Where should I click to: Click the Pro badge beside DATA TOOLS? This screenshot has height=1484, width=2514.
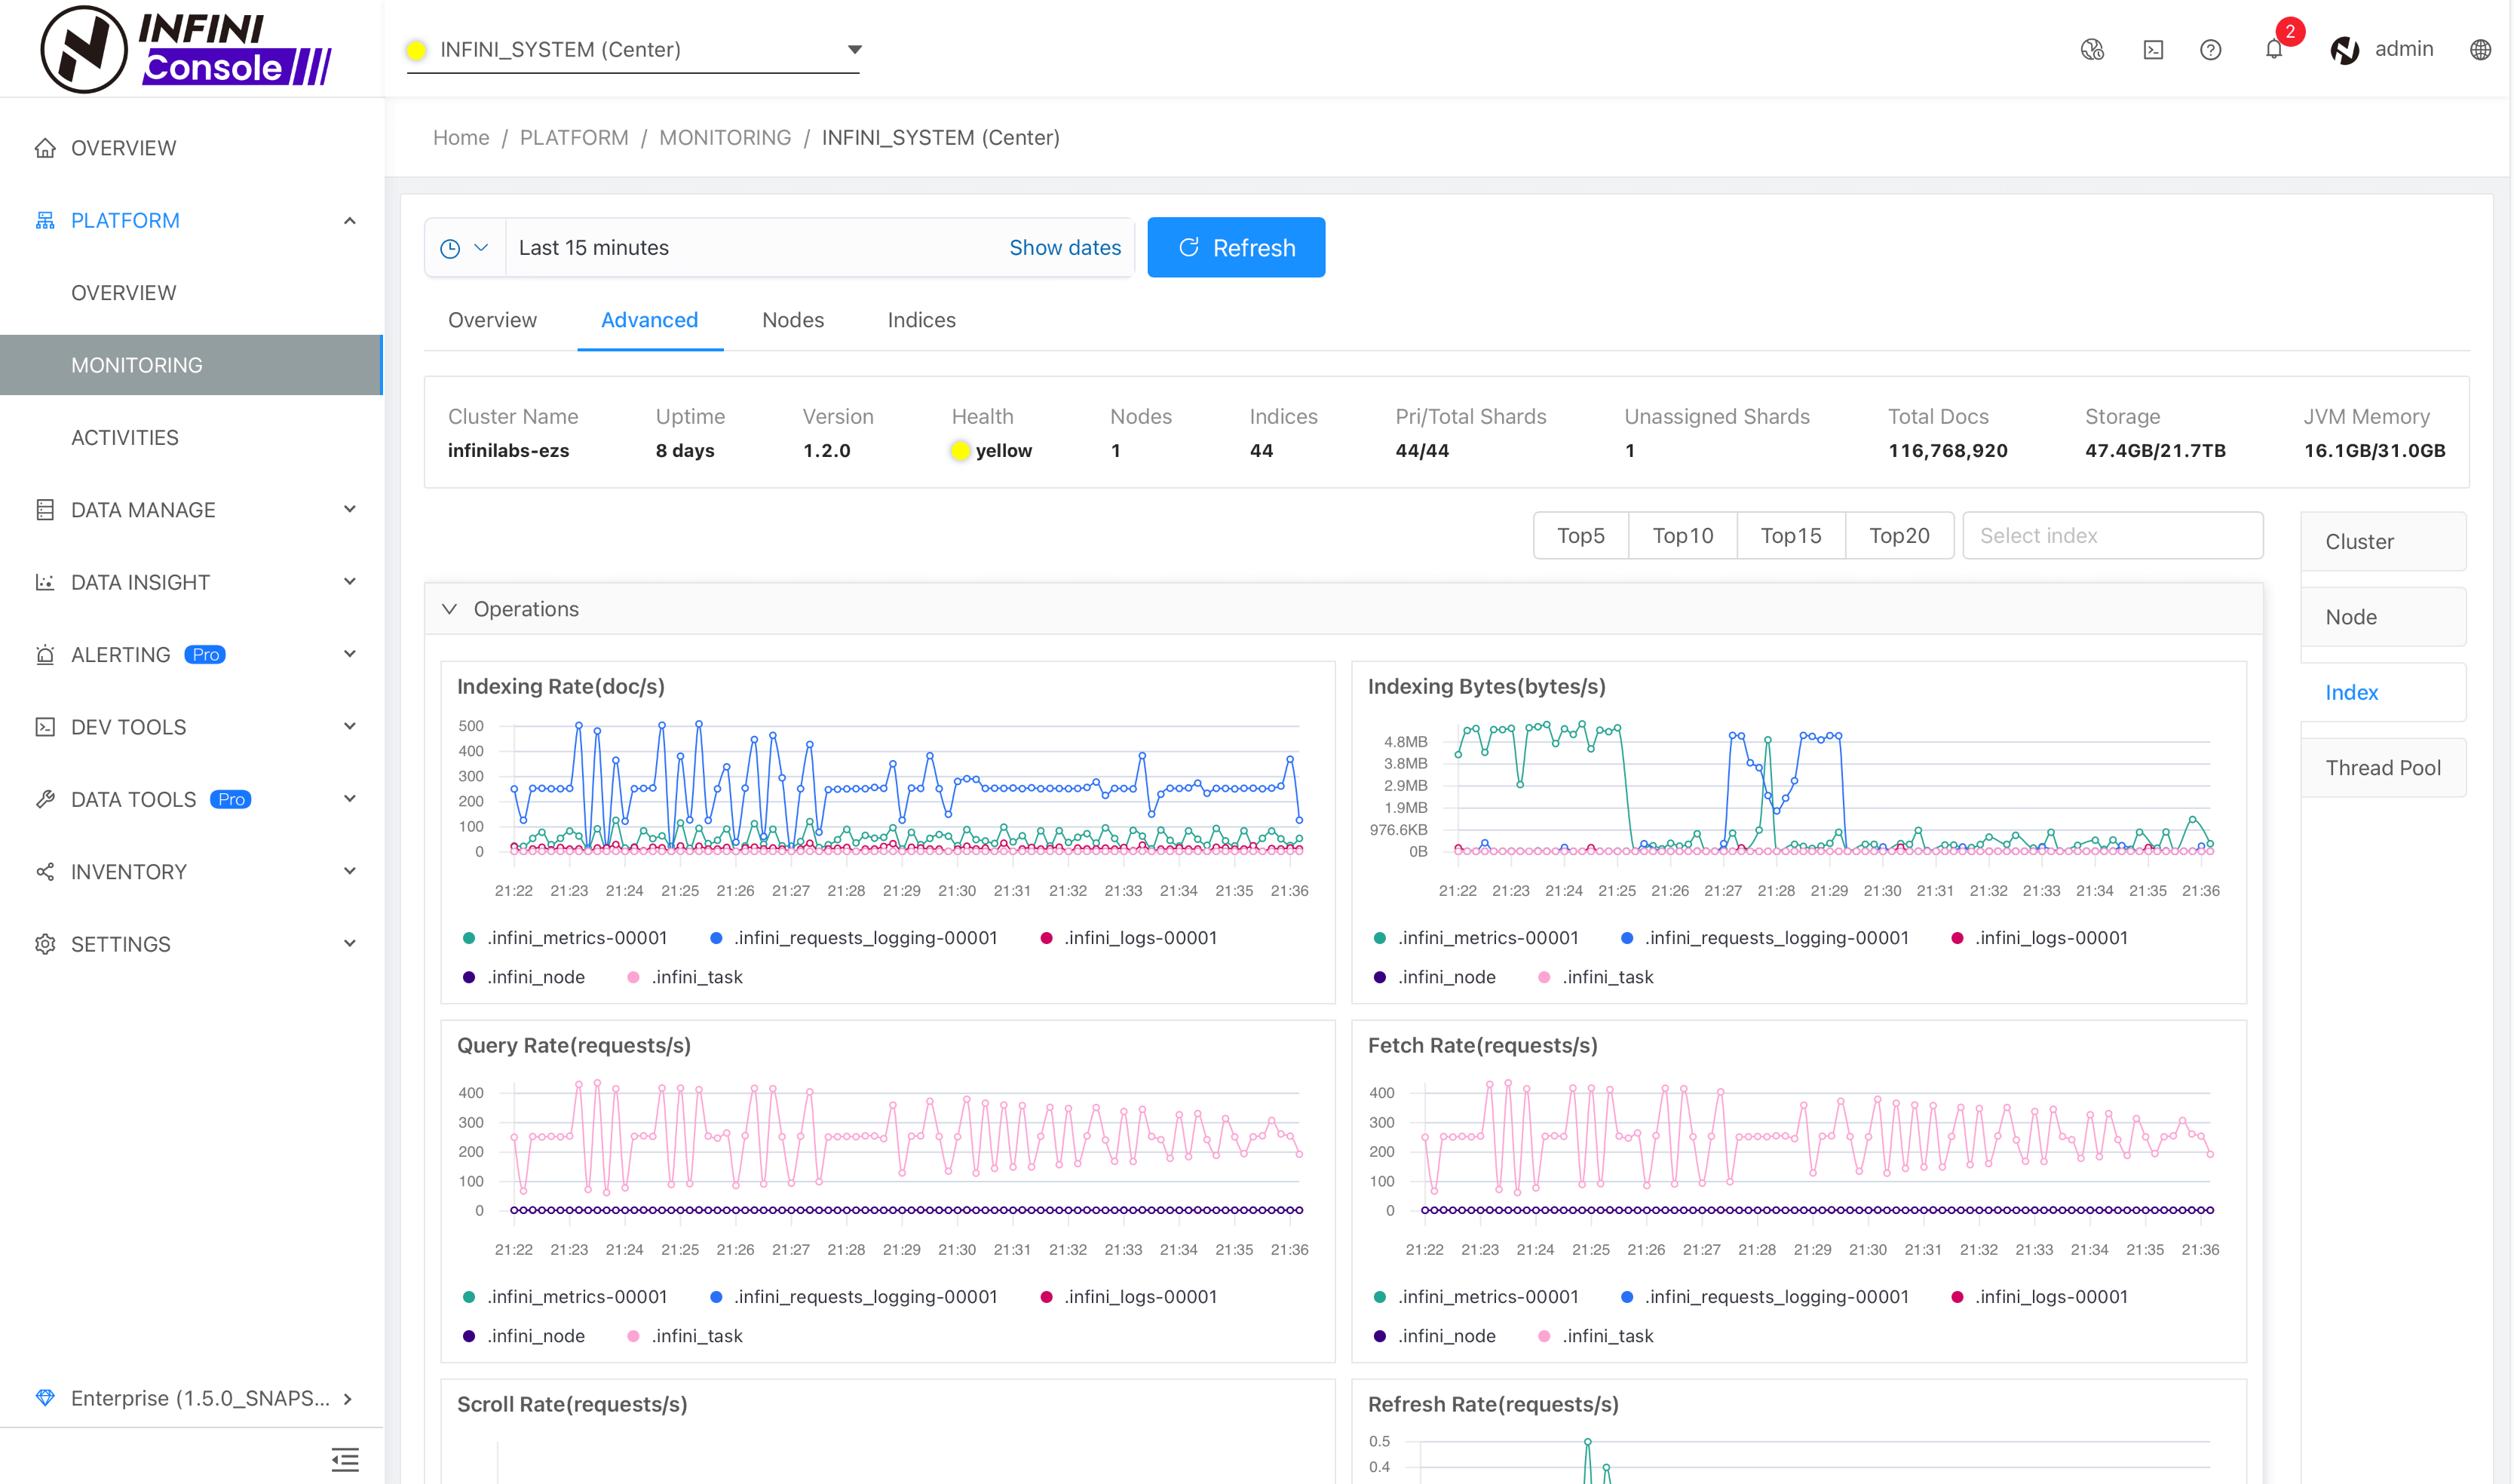(x=231, y=799)
